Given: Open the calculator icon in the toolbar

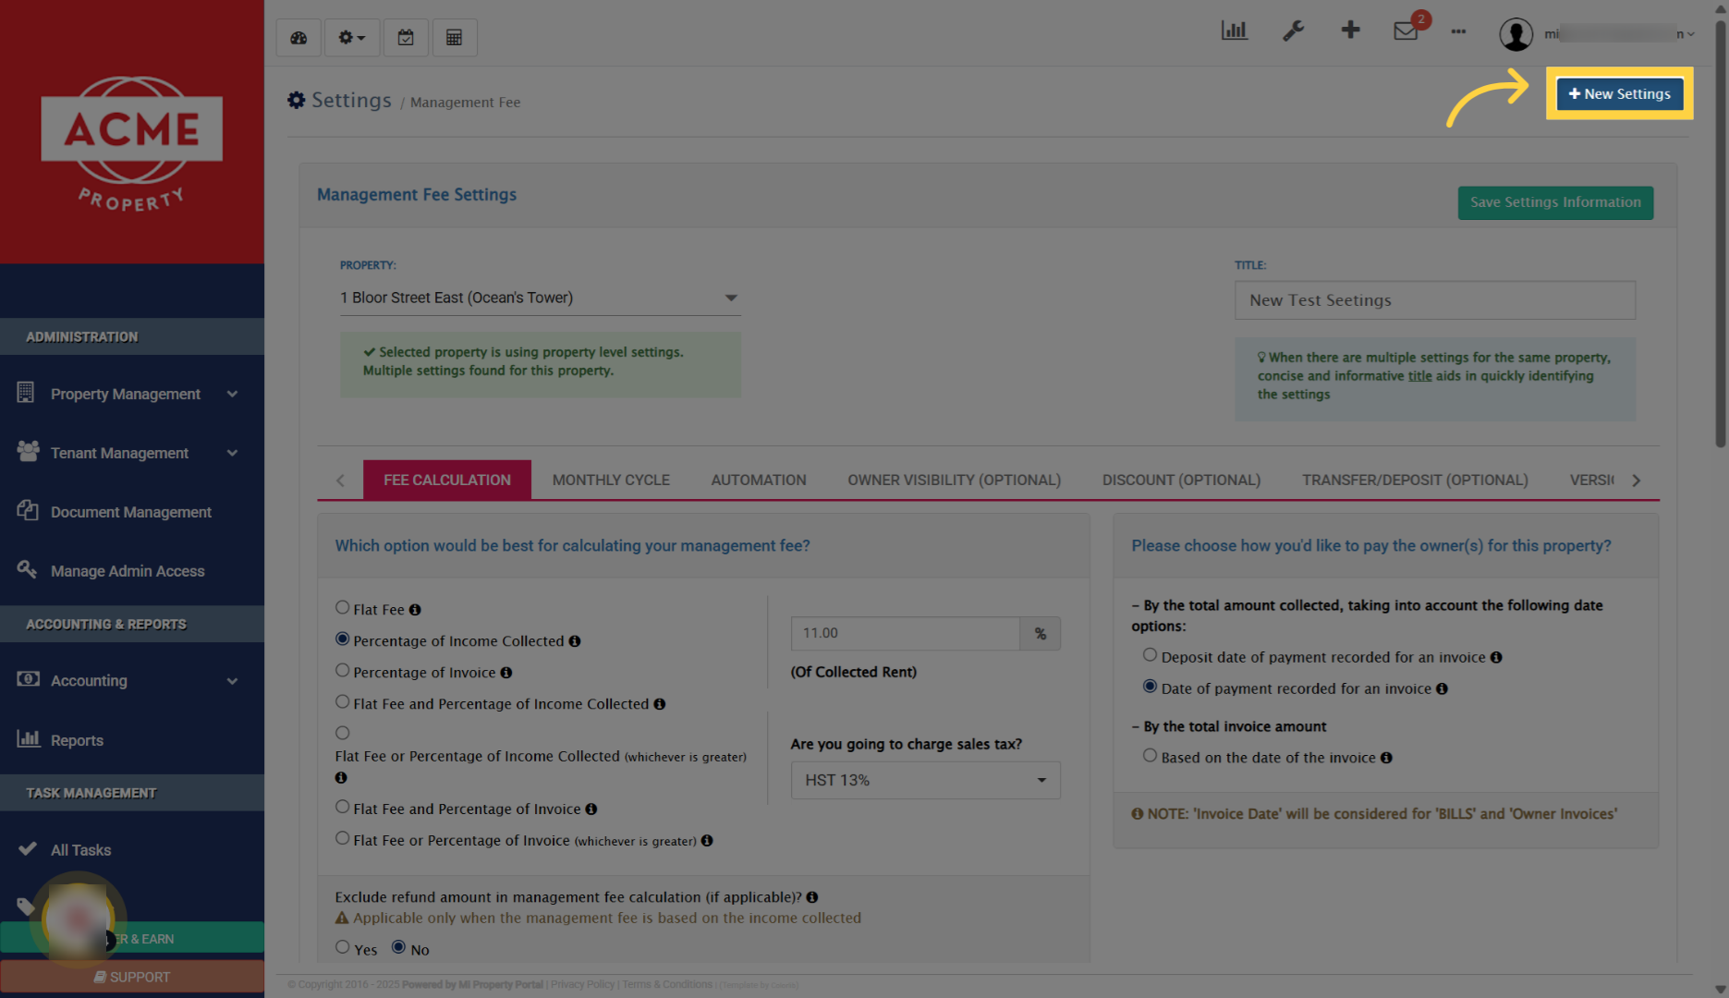Looking at the screenshot, I should 455,37.
